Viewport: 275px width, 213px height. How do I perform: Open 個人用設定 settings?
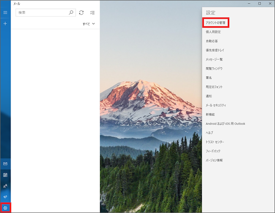tap(213, 32)
